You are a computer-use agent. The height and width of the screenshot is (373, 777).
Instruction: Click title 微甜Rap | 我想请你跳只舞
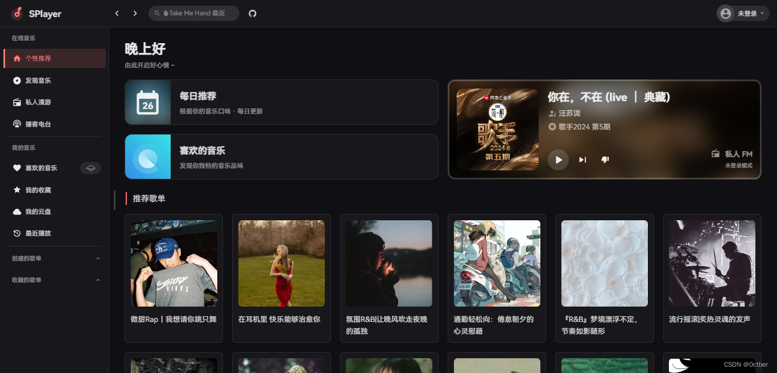[173, 319]
